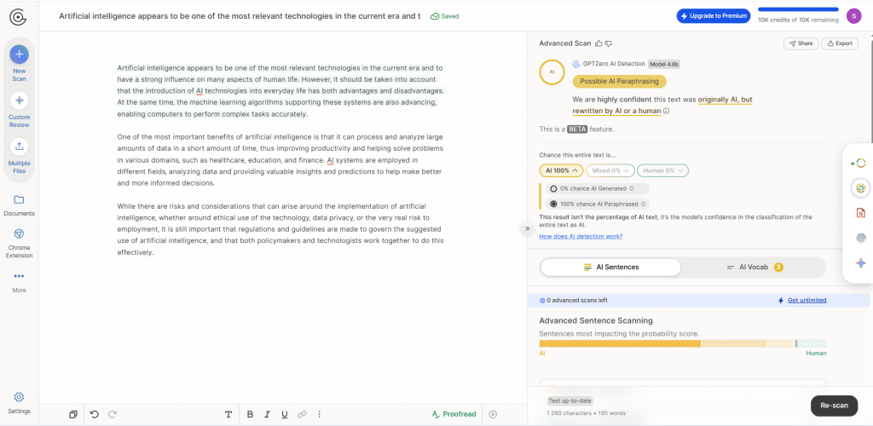This screenshot has height=426, width=873.
Task: Expand the Human 0% dropdown
Action: pyautogui.click(x=662, y=170)
